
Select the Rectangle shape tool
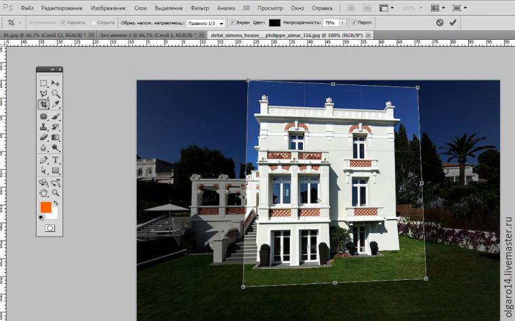pyautogui.click(x=56, y=170)
